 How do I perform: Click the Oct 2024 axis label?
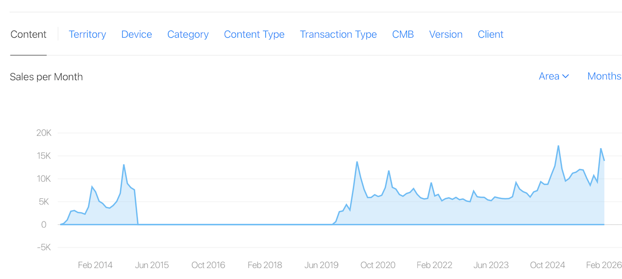[x=547, y=265]
